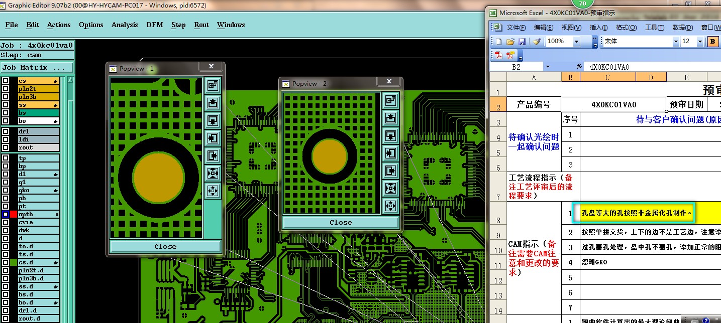Click the first PDF converter icon in Excel
Viewport: 721px width, 323px height.
(x=499, y=55)
